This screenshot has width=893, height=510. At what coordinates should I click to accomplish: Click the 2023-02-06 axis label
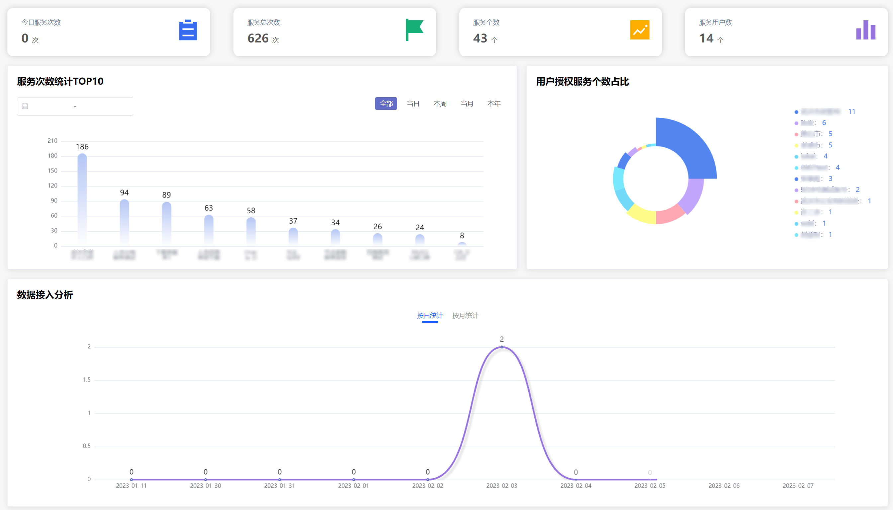[724, 486]
